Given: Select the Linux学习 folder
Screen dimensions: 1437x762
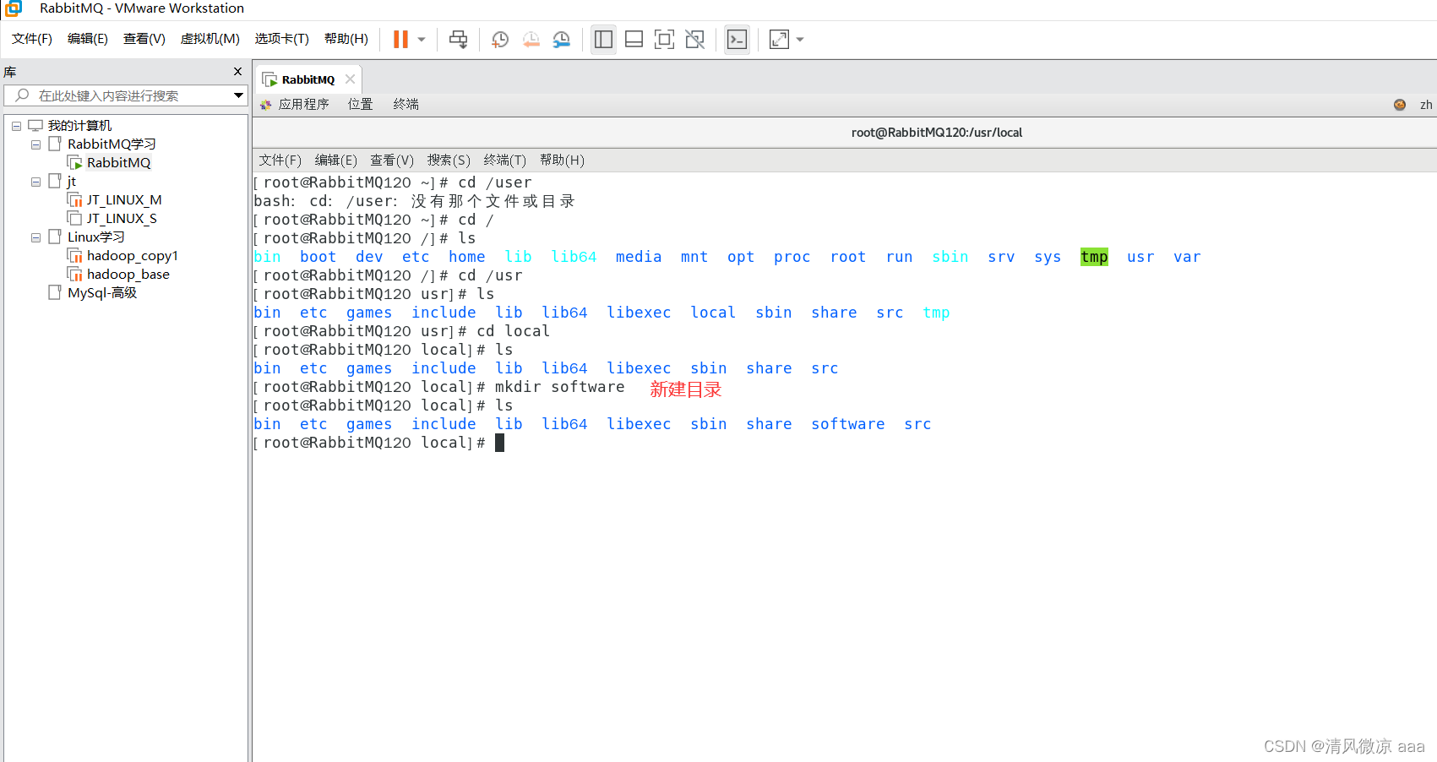Looking at the screenshot, I should click(x=96, y=237).
